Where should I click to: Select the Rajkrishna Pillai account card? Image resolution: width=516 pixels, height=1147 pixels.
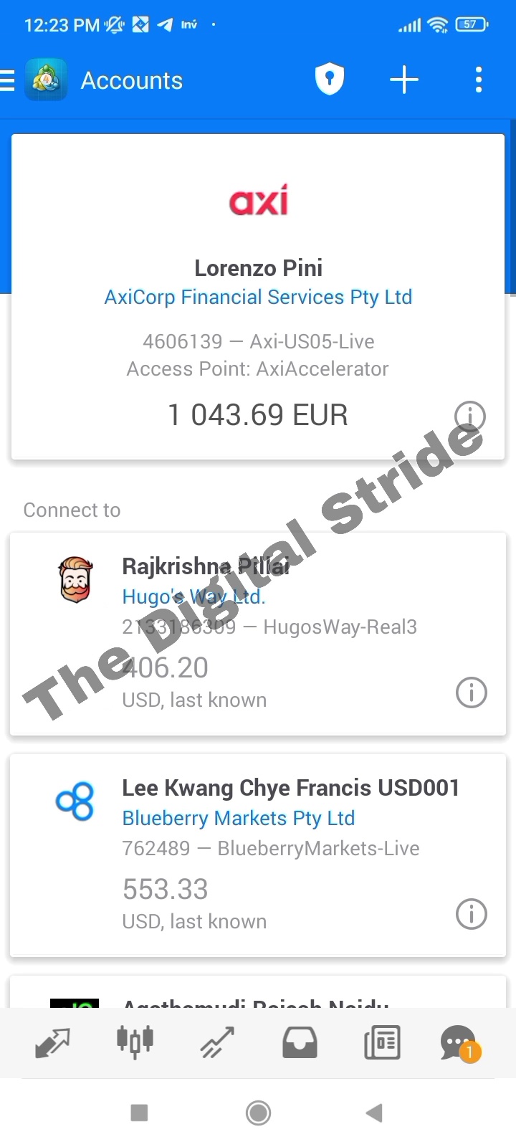click(x=258, y=634)
